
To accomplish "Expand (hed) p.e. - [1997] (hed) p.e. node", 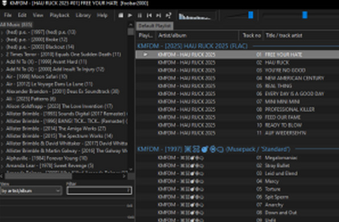I will click(x=2, y=32).
